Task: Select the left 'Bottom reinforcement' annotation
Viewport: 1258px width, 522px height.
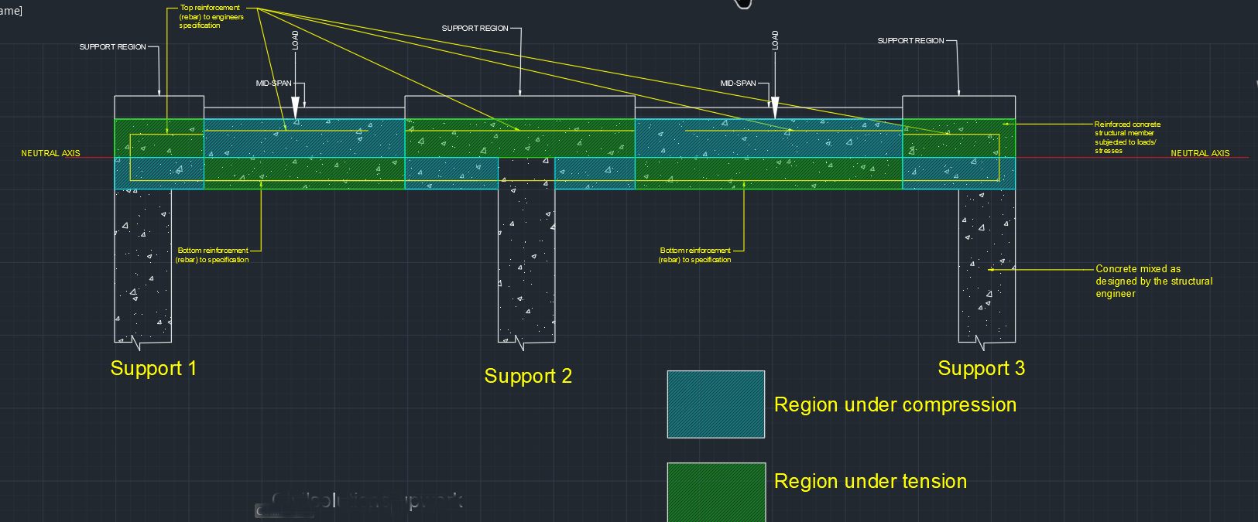Action: pyautogui.click(x=212, y=255)
